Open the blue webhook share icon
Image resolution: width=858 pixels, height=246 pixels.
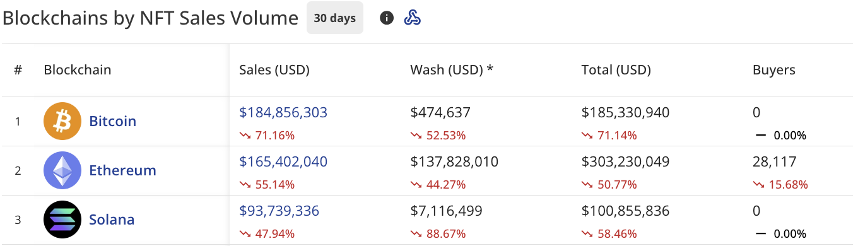[x=412, y=18]
